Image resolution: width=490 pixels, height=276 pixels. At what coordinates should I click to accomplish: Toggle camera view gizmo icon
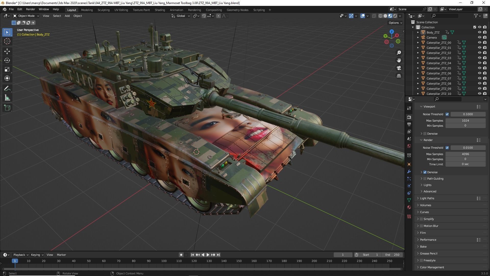(399, 68)
